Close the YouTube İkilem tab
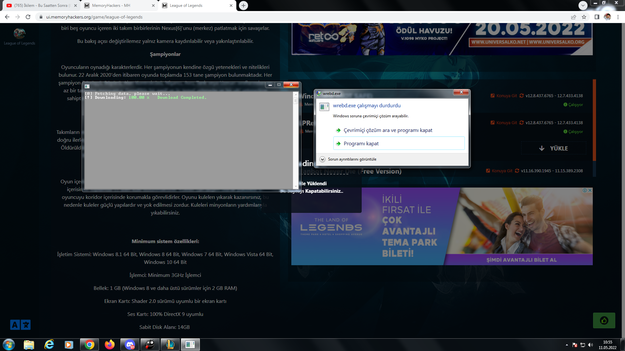 click(x=76, y=6)
